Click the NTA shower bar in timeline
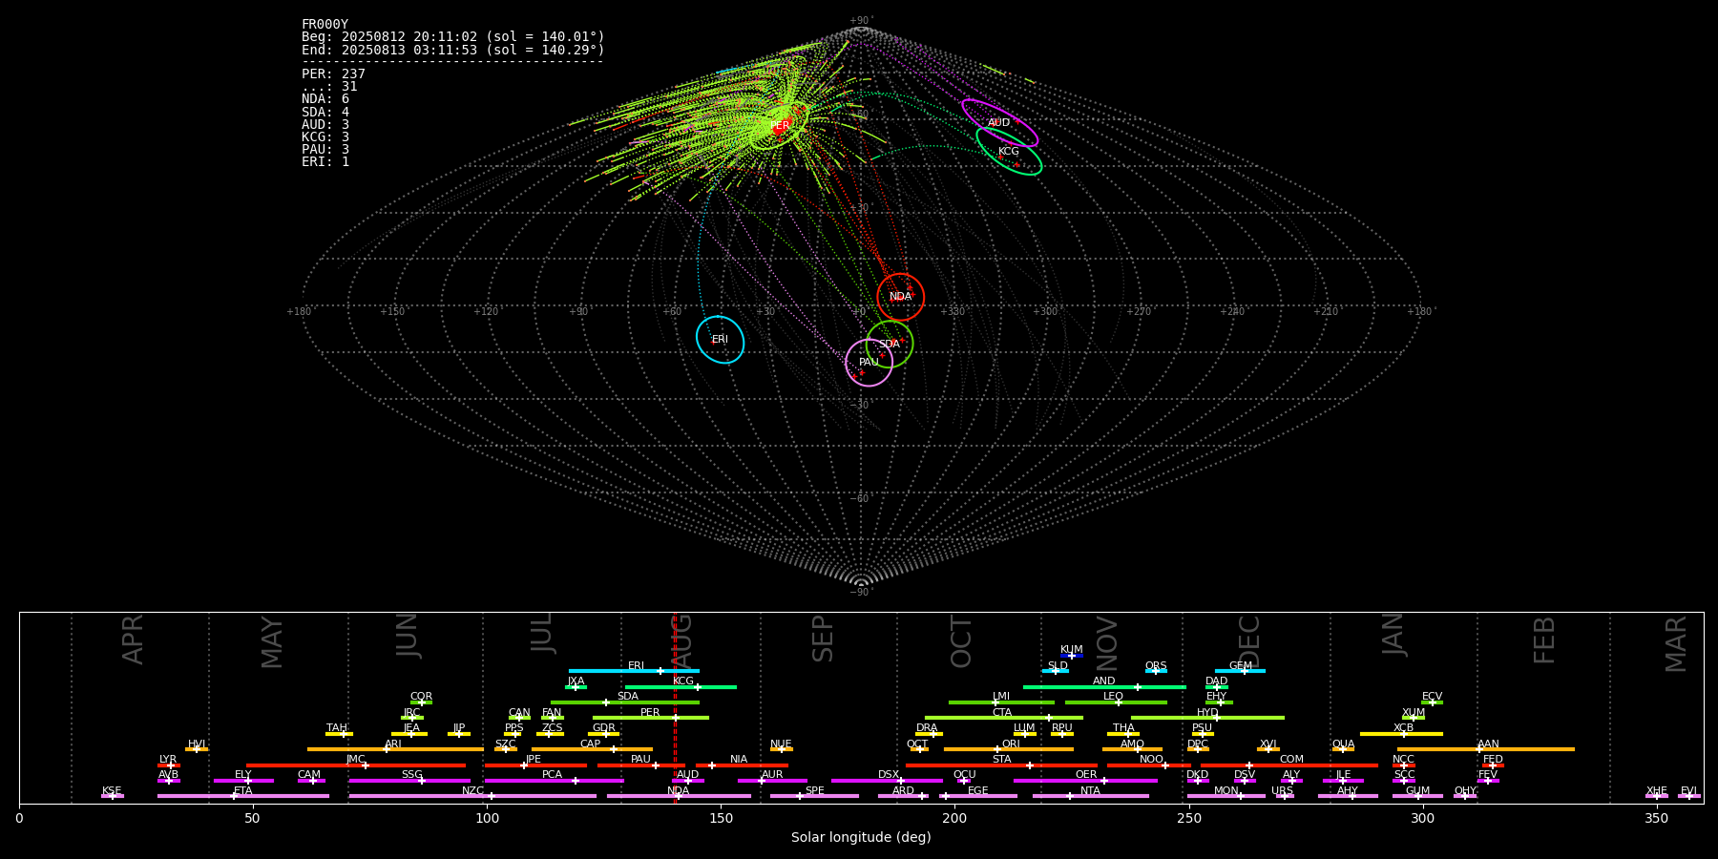This screenshot has height=859, width=1718. 1091,796
